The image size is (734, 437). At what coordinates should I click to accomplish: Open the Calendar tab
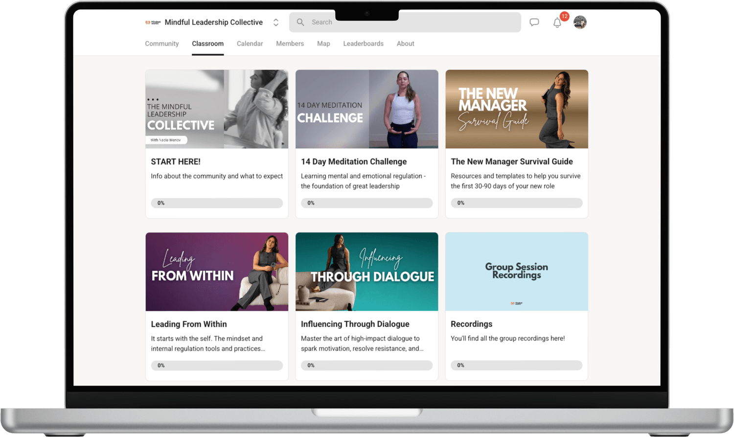[x=250, y=44]
